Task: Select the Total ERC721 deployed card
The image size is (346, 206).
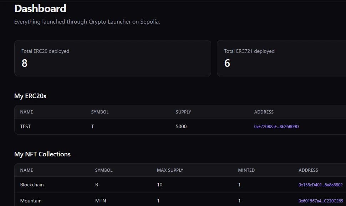Action: [x=281, y=58]
